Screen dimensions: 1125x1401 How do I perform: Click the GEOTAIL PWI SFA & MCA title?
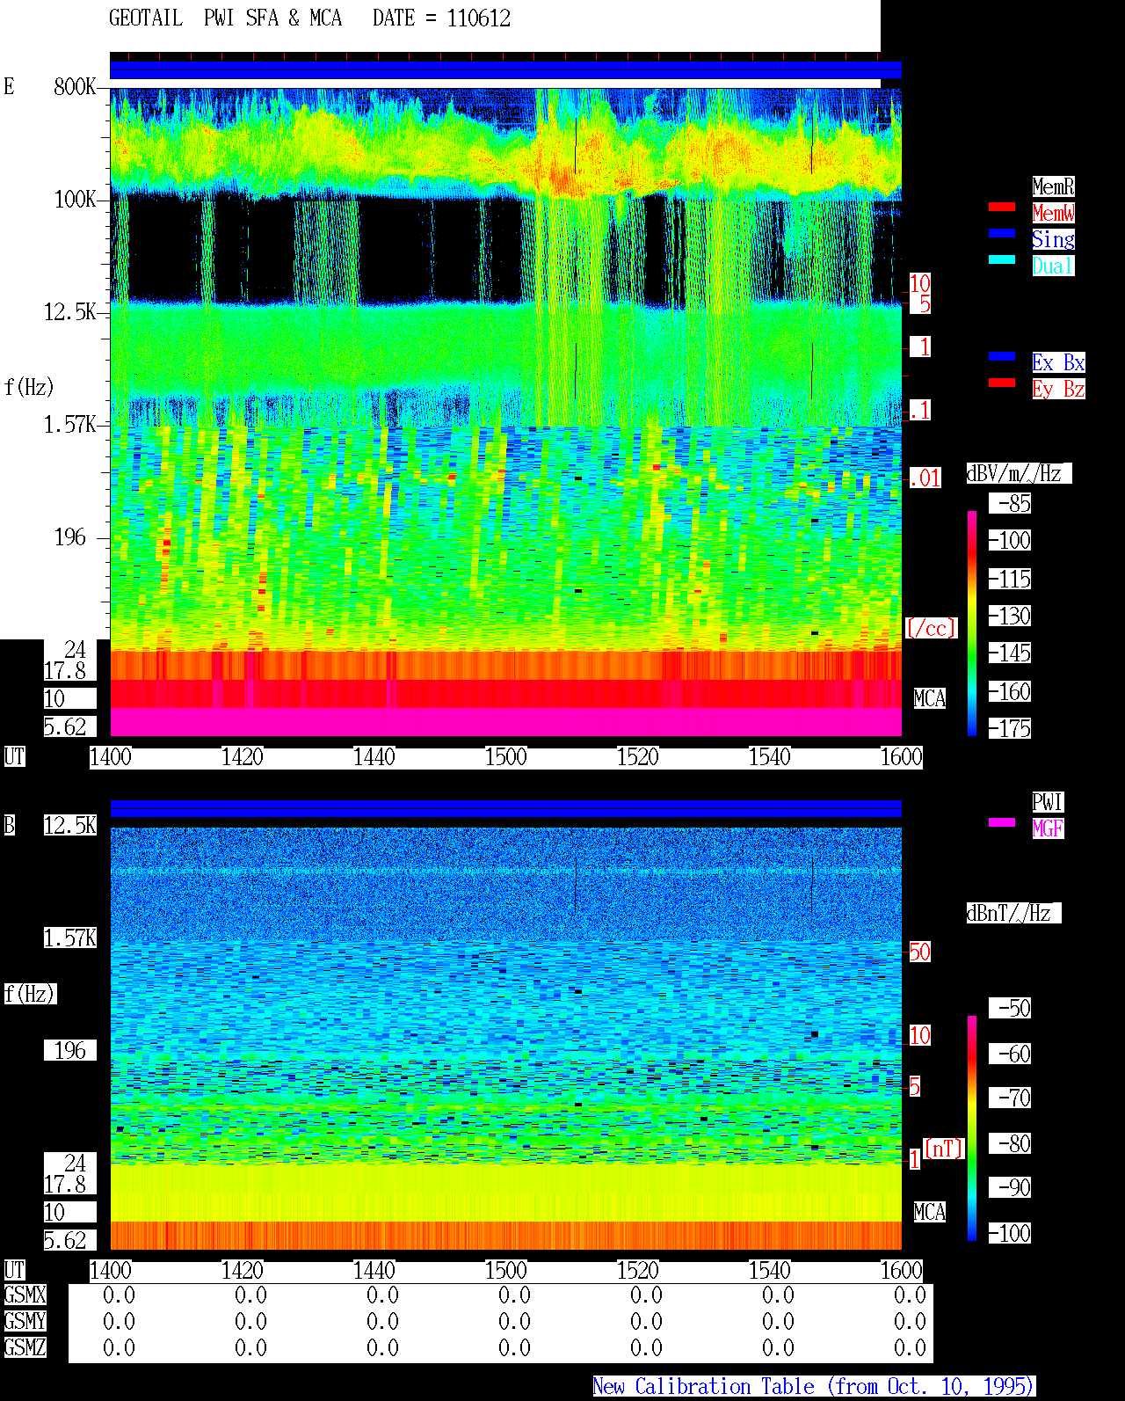pos(225,18)
